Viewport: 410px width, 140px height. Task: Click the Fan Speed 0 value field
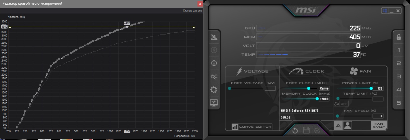[x=378, y=116]
